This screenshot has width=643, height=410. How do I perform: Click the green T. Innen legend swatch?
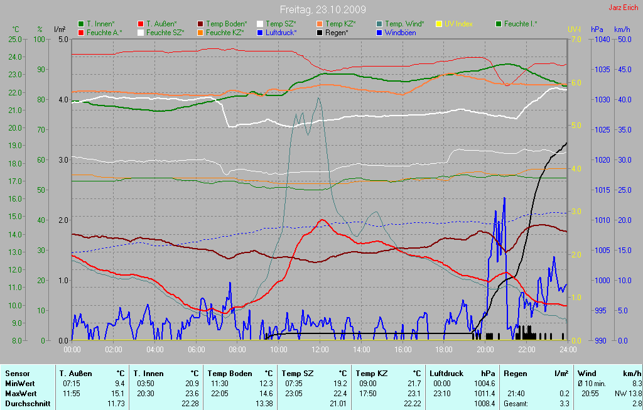[x=81, y=24]
